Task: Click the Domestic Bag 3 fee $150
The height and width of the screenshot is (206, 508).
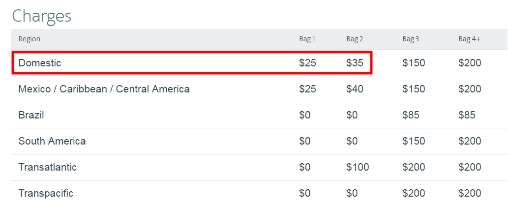Action: (414, 63)
